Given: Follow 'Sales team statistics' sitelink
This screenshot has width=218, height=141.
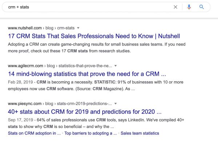Looking at the screenshot, I should click(x=140, y=133).
